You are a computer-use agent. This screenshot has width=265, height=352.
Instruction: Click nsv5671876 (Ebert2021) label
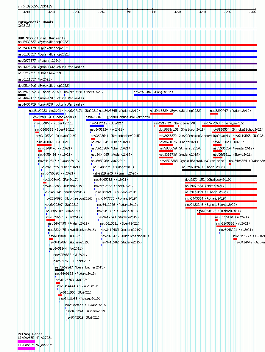[x=178, y=142]
